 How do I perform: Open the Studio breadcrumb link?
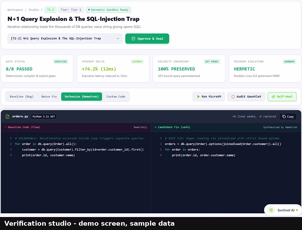pos(34,10)
